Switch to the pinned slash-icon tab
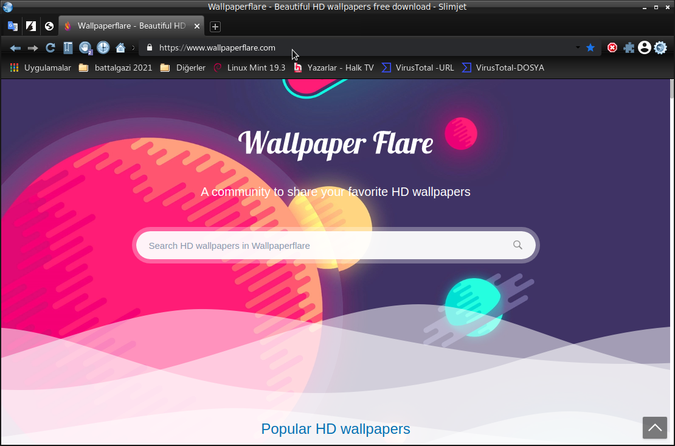675x446 pixels. point(31,26)
